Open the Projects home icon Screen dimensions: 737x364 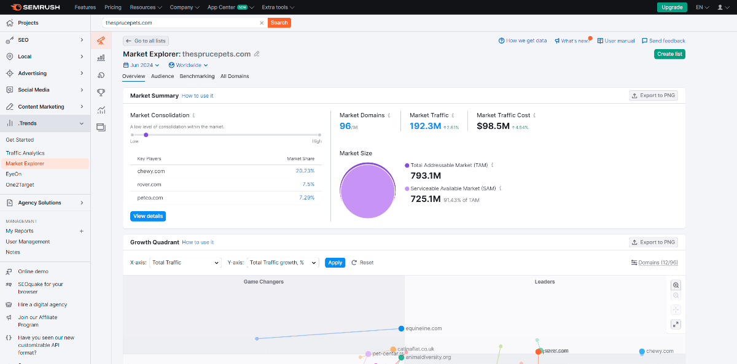(x=9, y=23)
